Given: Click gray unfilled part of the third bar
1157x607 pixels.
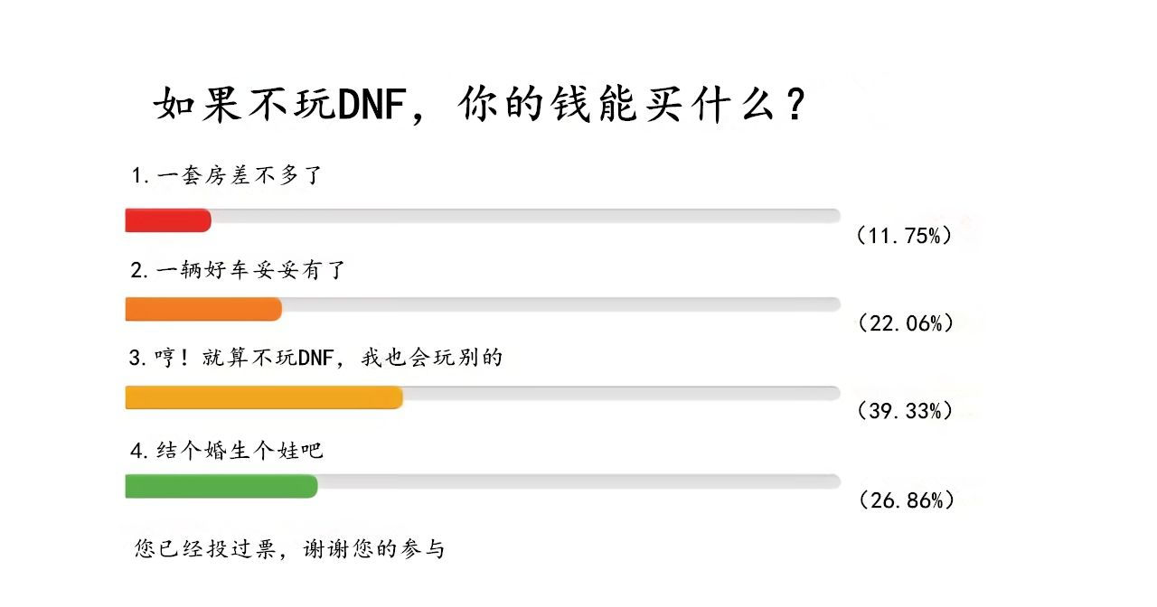Looking at the screenshot, I should 622,394.
